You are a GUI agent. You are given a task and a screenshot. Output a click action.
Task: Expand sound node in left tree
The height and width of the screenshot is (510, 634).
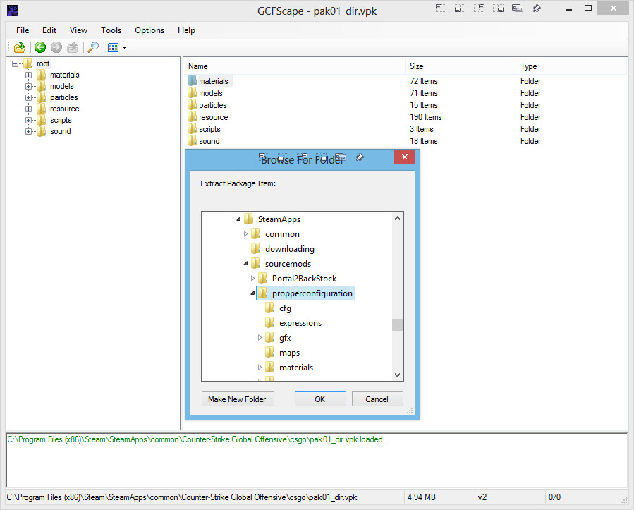pos(28,131)
